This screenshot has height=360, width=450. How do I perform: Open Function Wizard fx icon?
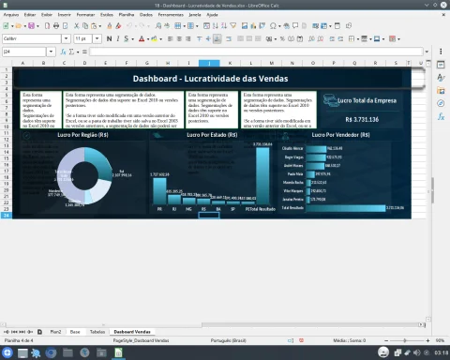(63, 52)
